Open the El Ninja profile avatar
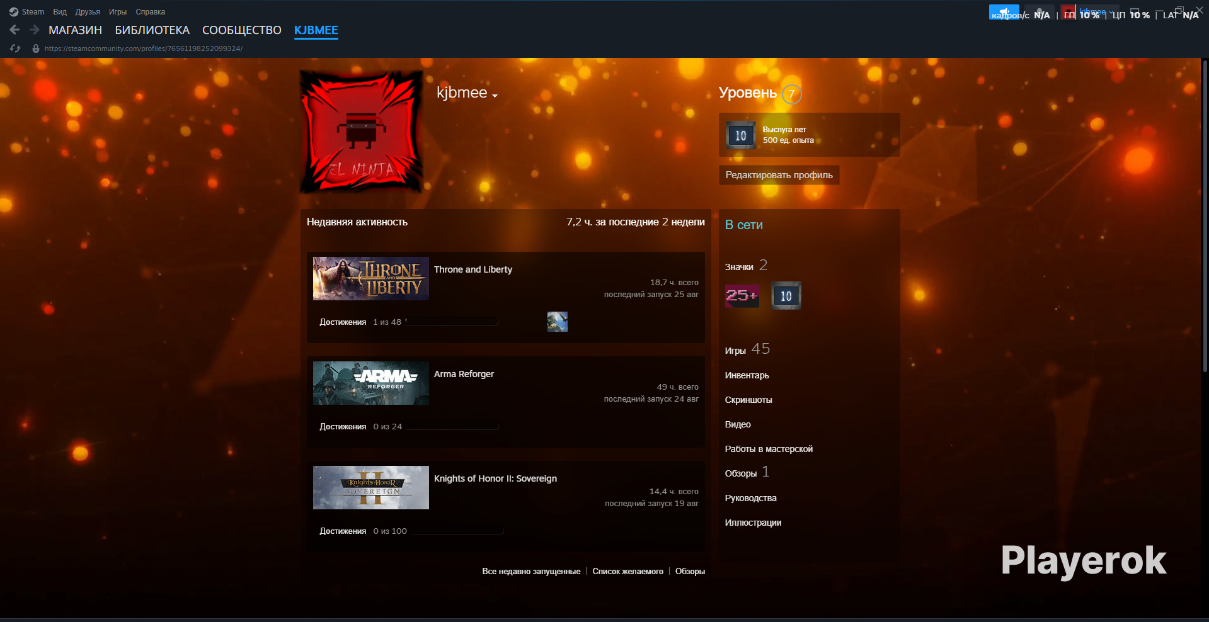Screen dimensions: 1209x622 click(361, 132)
